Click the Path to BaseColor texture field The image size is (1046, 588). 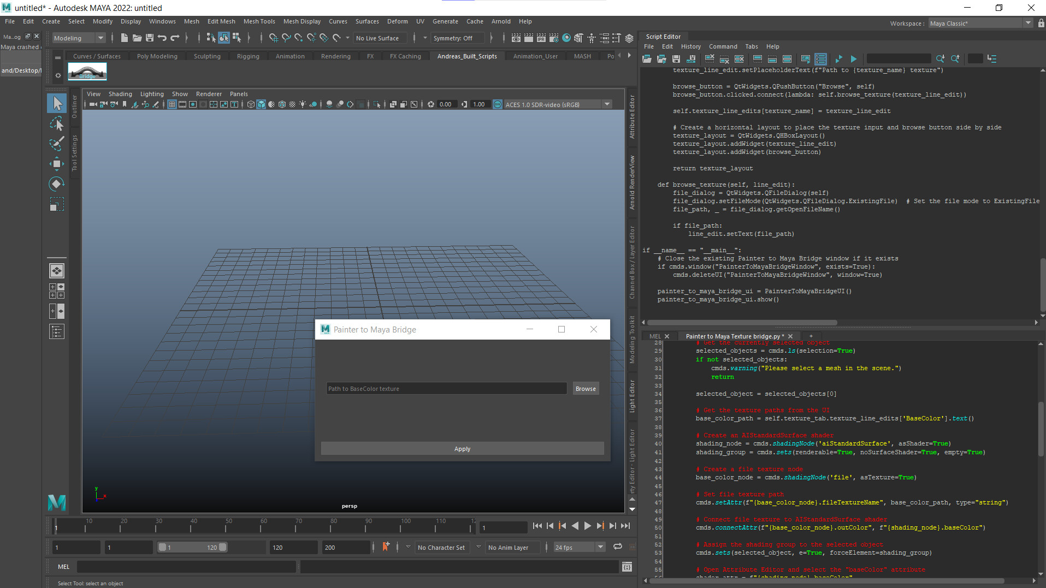[x=446, y=388]
